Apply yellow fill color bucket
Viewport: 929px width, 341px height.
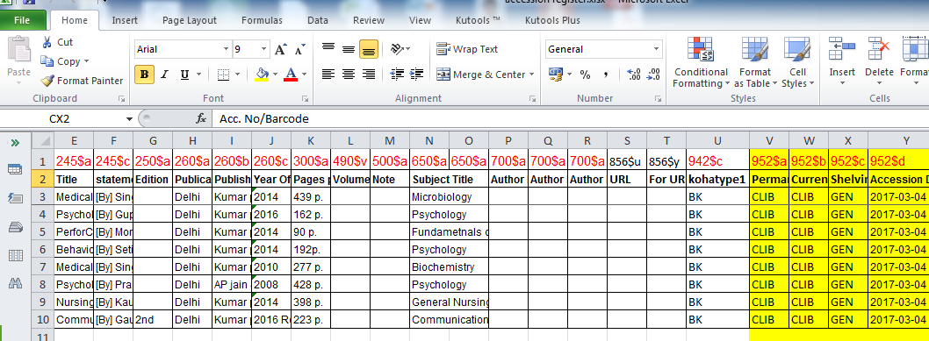(262, 75)
